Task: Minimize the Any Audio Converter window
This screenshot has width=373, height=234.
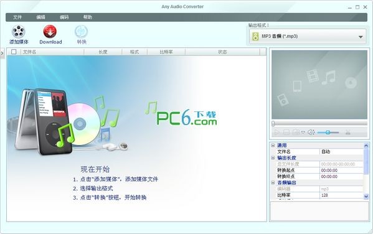Action: [350, 7]
